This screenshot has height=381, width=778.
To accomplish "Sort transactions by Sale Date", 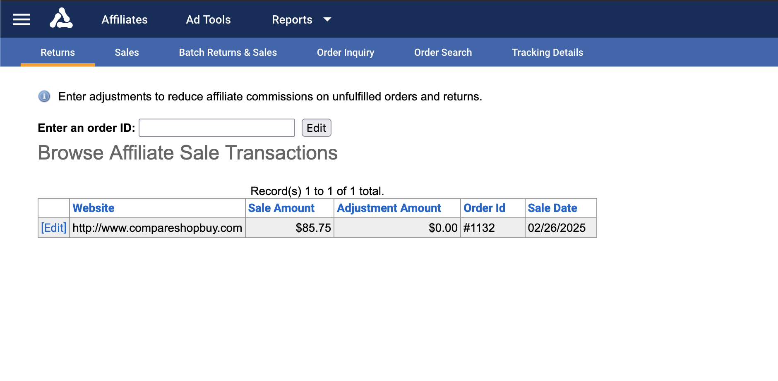I will coord(552,208).
